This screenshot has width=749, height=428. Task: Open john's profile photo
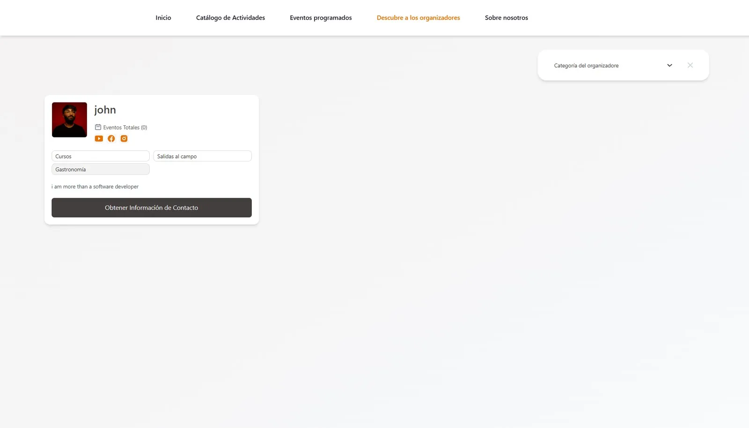click(x=69, y=120)
